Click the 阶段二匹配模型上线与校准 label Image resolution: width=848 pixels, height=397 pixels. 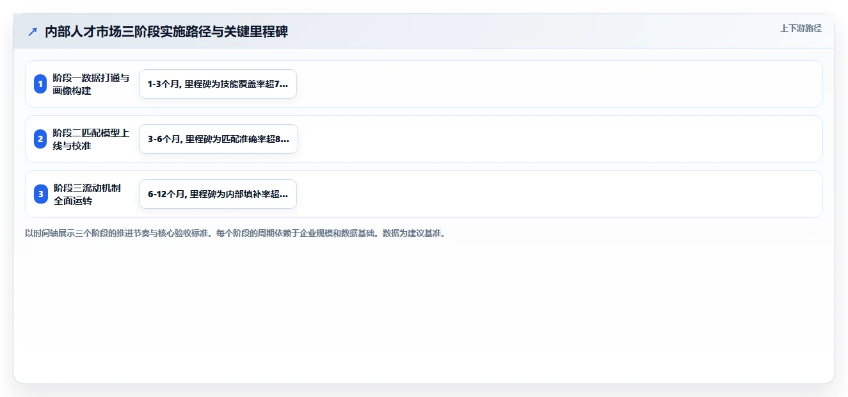tap(91, 139)
